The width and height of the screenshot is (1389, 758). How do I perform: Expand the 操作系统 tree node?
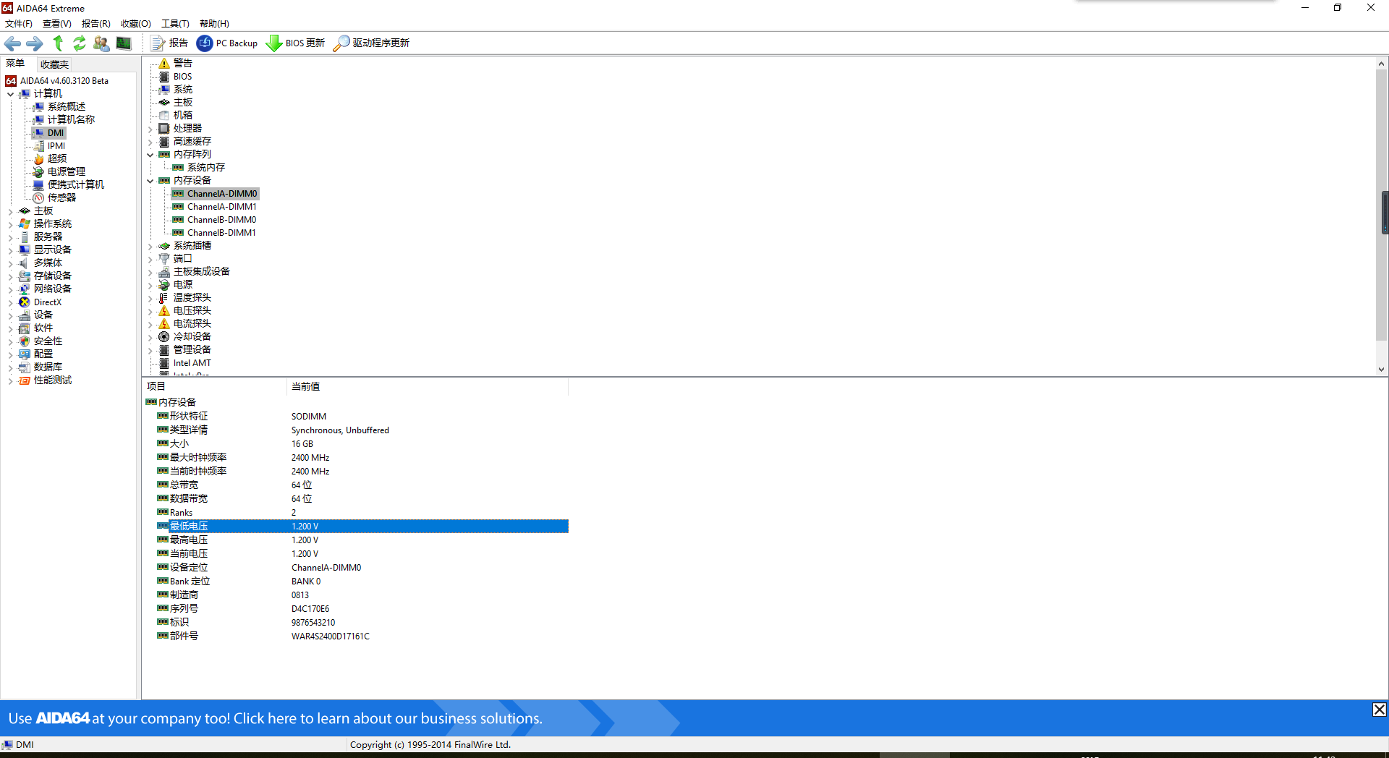(x=10, y=224)
